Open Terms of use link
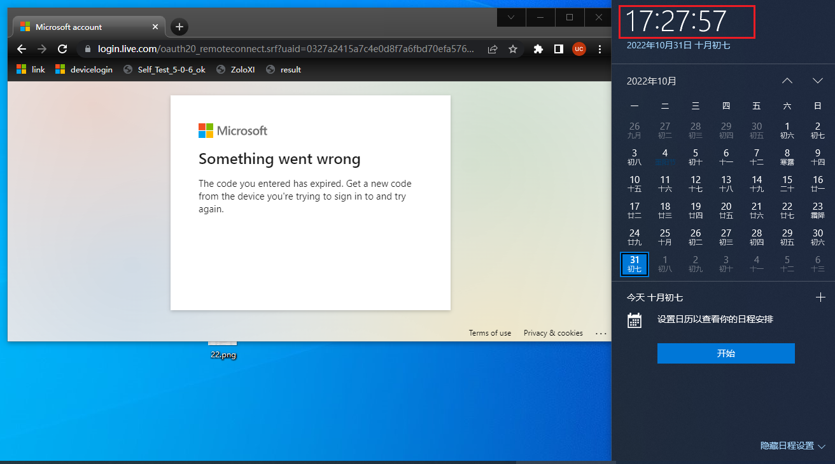 pyautogui.click(x=490, y=333)
